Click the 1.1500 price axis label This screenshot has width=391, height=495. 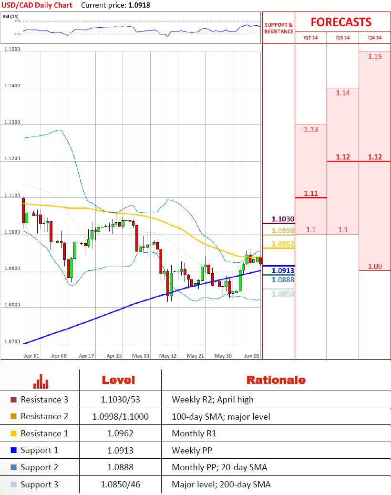coord(12,49)
